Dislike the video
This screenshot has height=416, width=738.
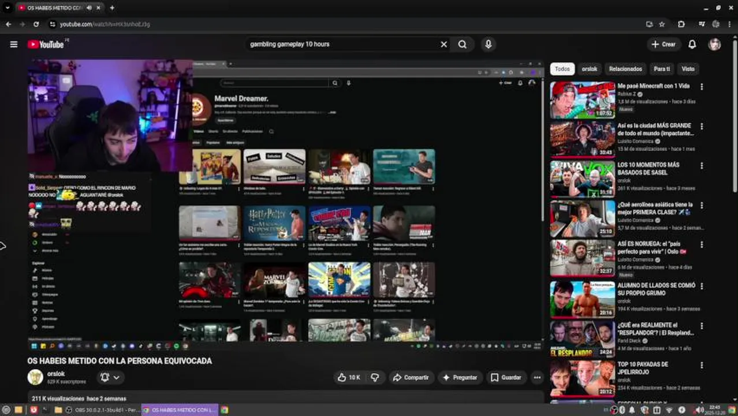[x=375, y=377]
